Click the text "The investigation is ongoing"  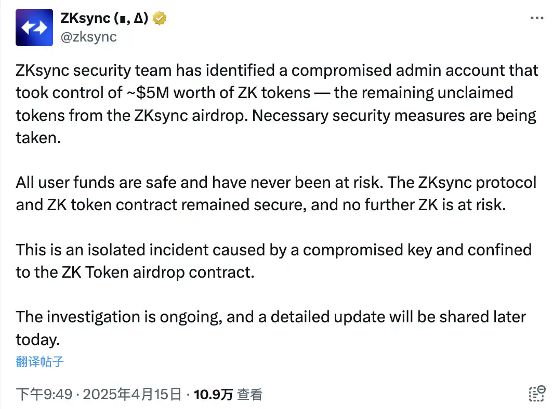coord(117,317)
